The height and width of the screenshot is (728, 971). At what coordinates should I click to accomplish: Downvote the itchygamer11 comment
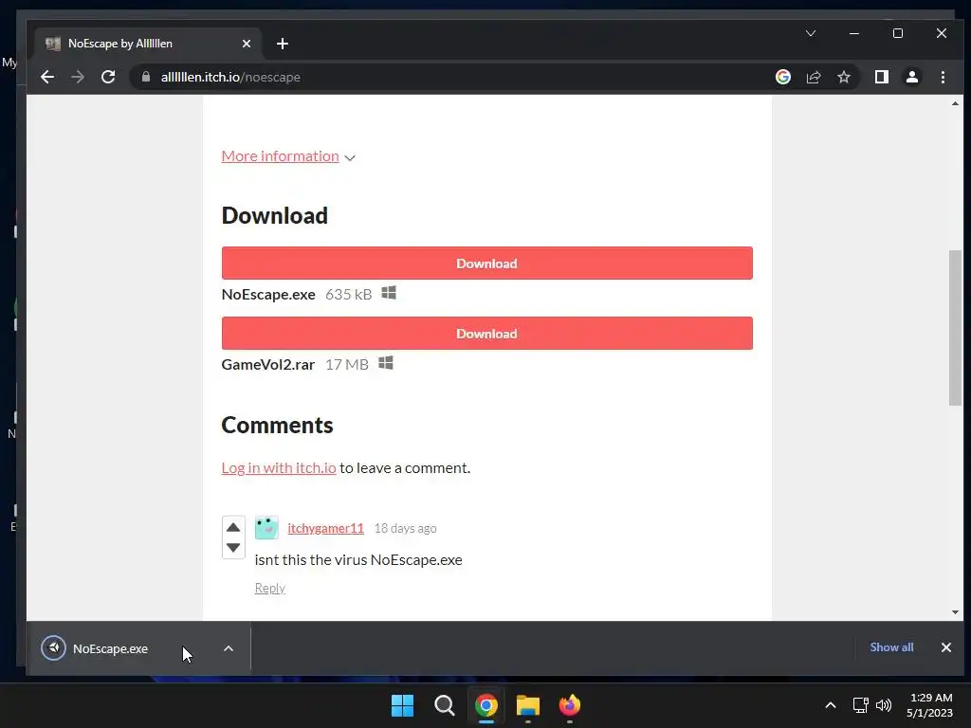(233, 548)
